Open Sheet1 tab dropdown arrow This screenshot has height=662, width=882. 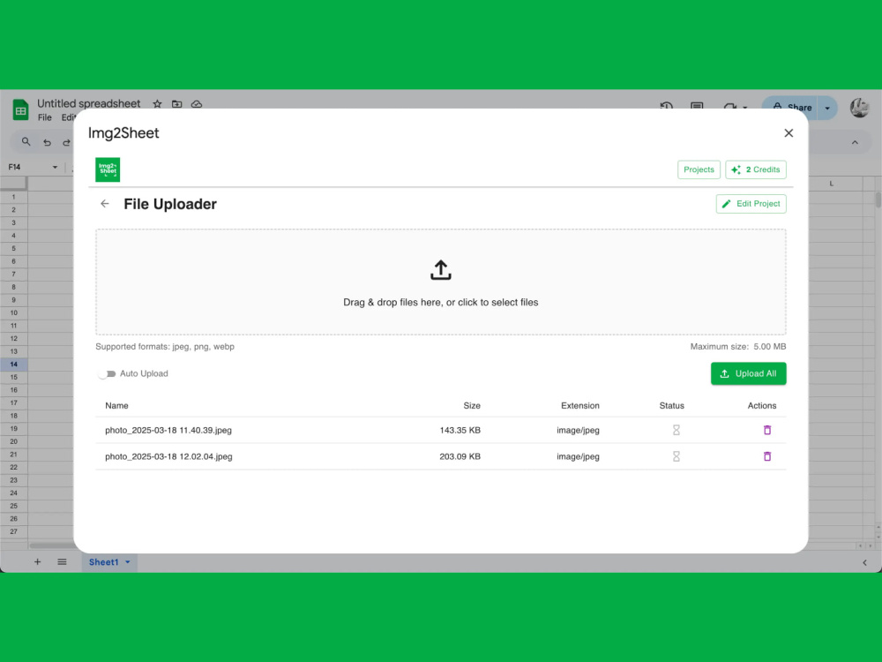tap(128, 561)
